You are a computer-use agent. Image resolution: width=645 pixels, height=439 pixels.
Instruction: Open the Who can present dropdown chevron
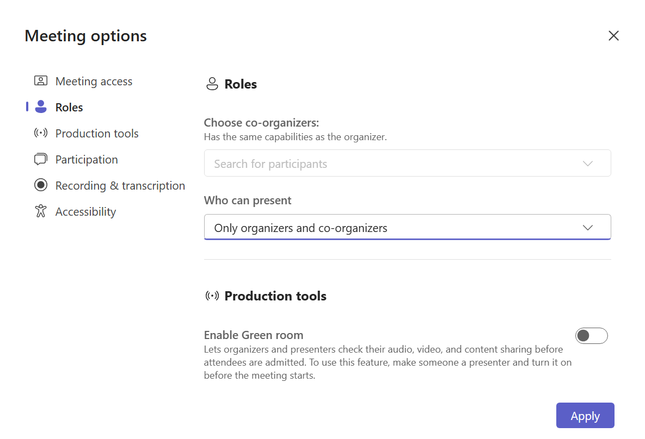[587, 228]
